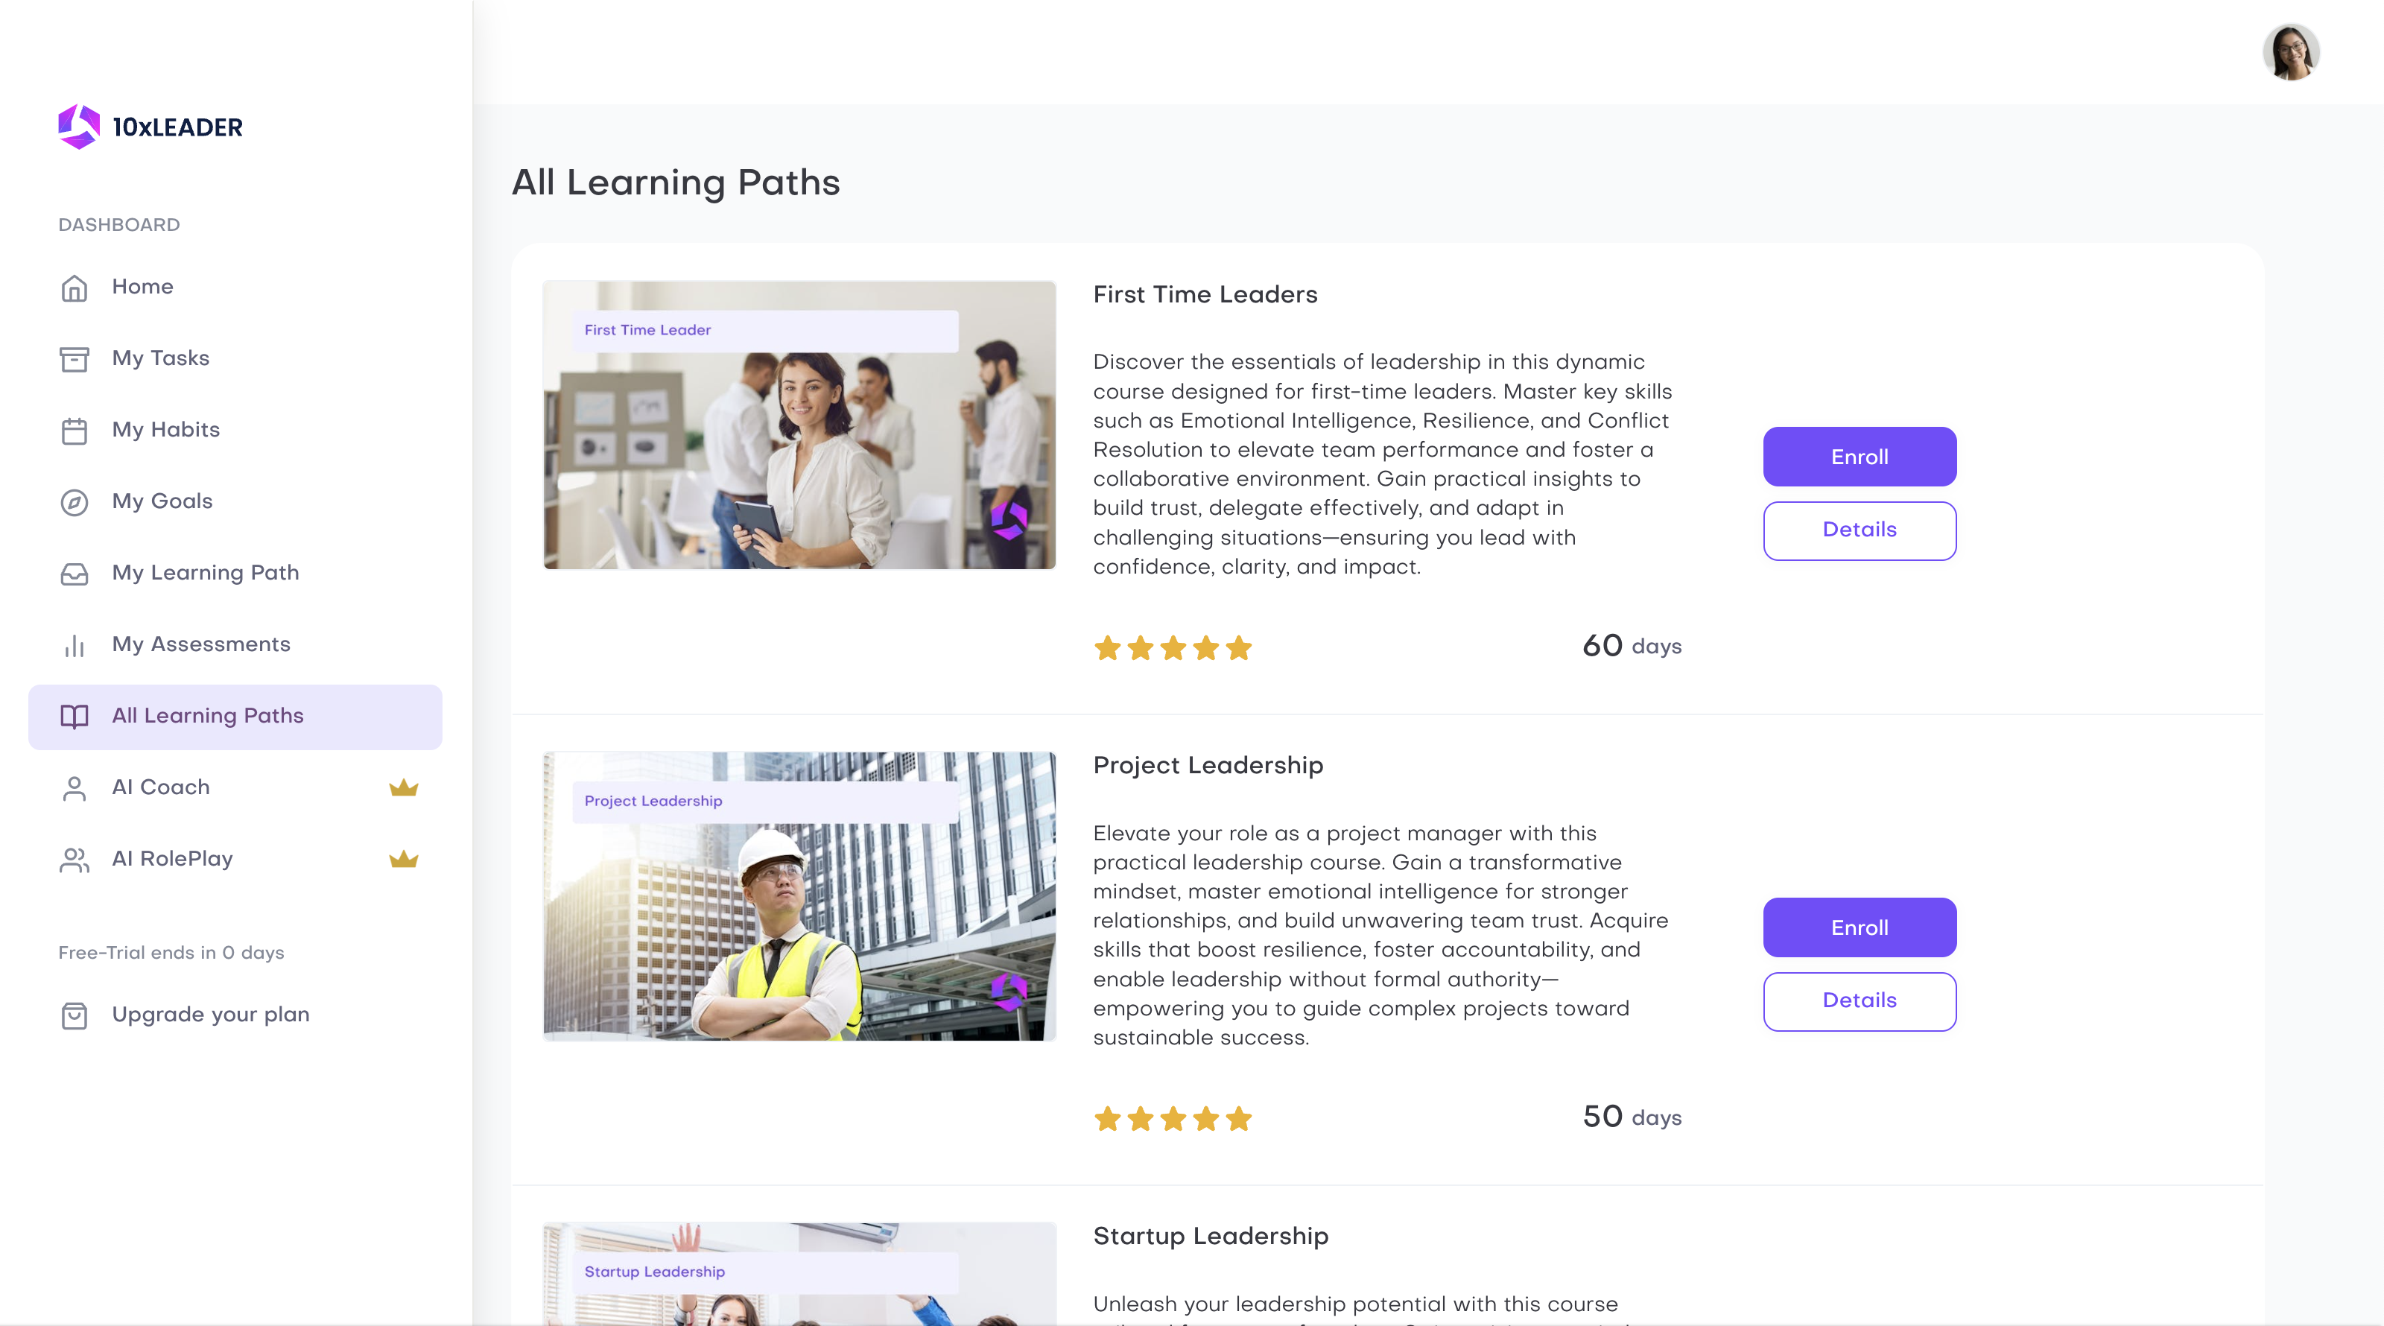Open the user profile avatar
Image resolution: width=2384 pixels, height=1326 pixels.
coord(2291,52)
